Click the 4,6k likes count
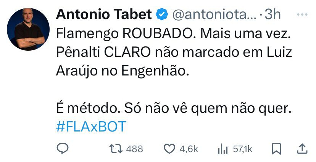 189,149
